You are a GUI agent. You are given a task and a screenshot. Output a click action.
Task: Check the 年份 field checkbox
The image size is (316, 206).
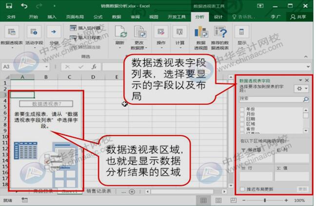click(242, 109)
